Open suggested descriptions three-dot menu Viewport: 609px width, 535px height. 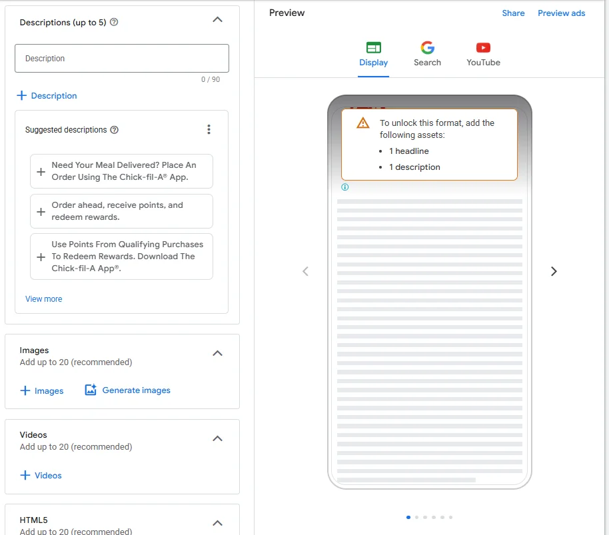209,129
